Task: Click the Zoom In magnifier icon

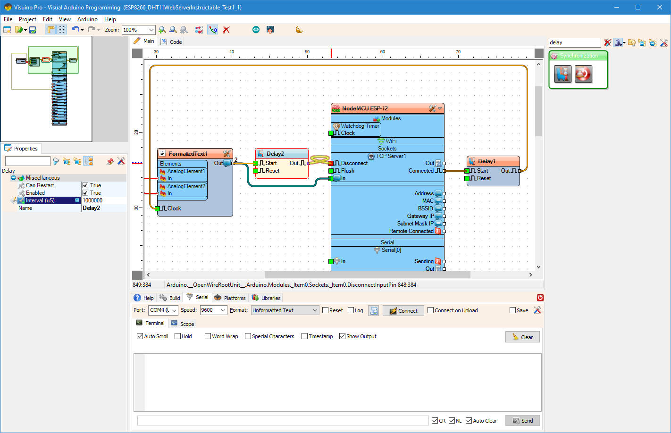Action: click(x=162, y=30)
